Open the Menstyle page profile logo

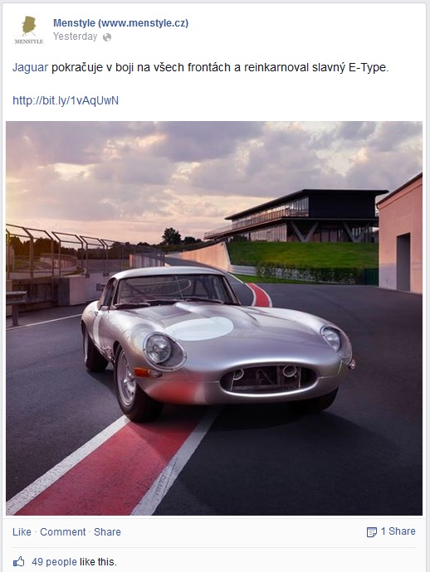pyautogui.click(x=29, y=30)
